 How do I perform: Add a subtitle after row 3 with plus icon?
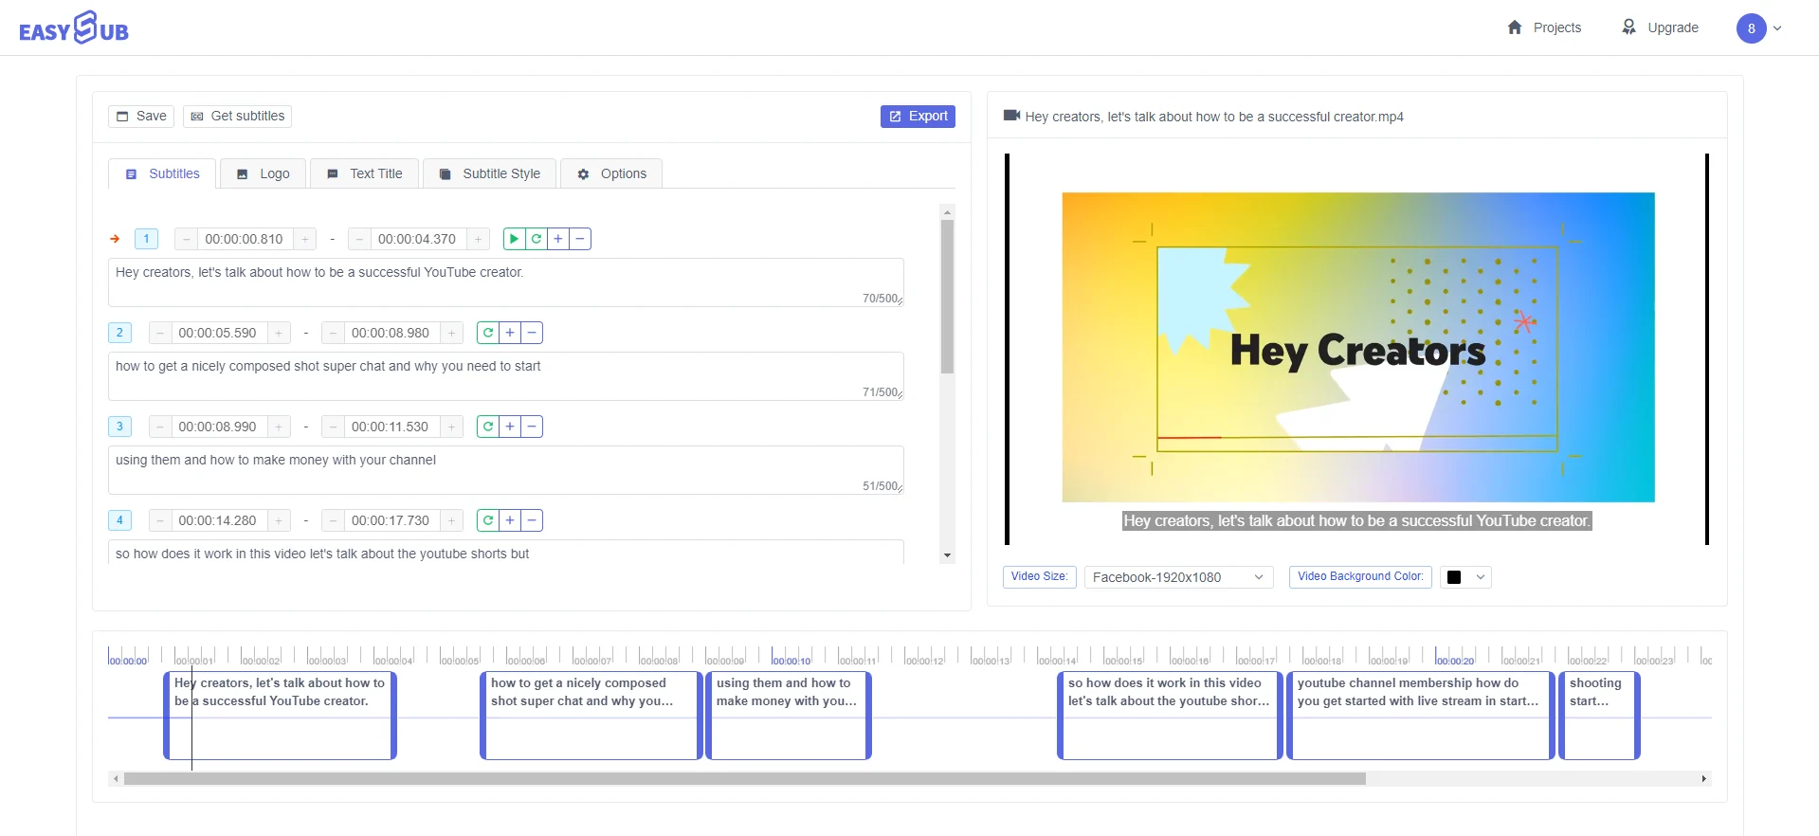510,427
